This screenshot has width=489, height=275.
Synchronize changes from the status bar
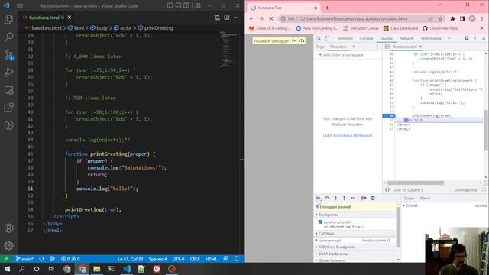pyautogui.click(x=41, y=259)
